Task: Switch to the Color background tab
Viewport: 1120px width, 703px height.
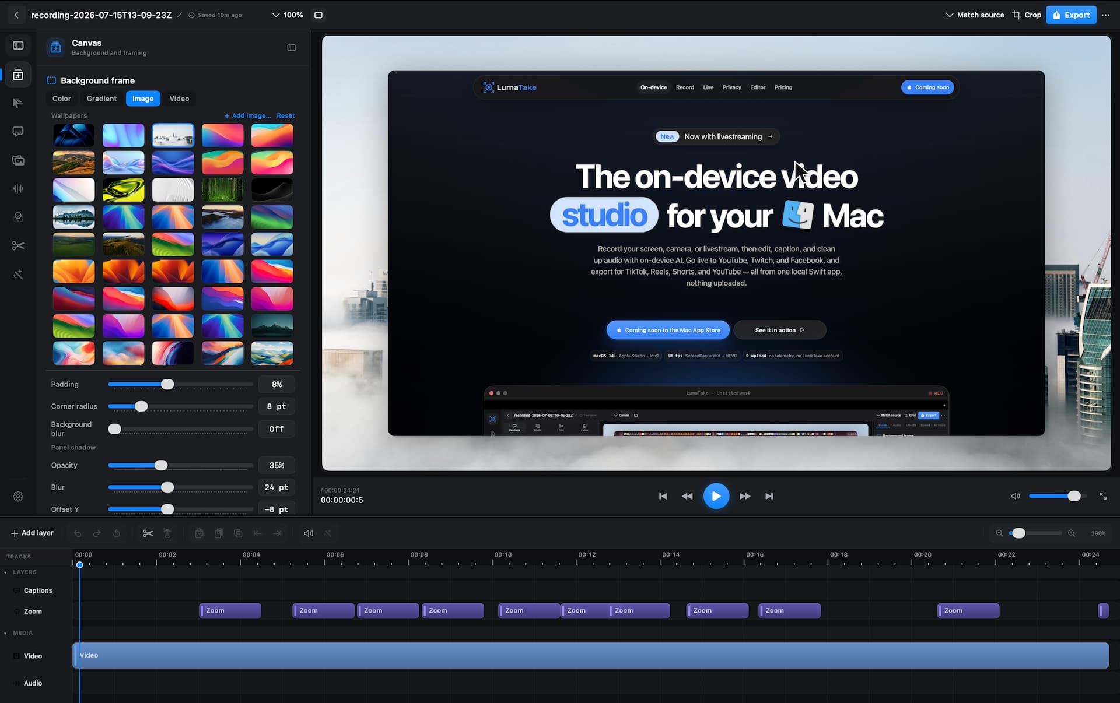Action: pos(61,99)
